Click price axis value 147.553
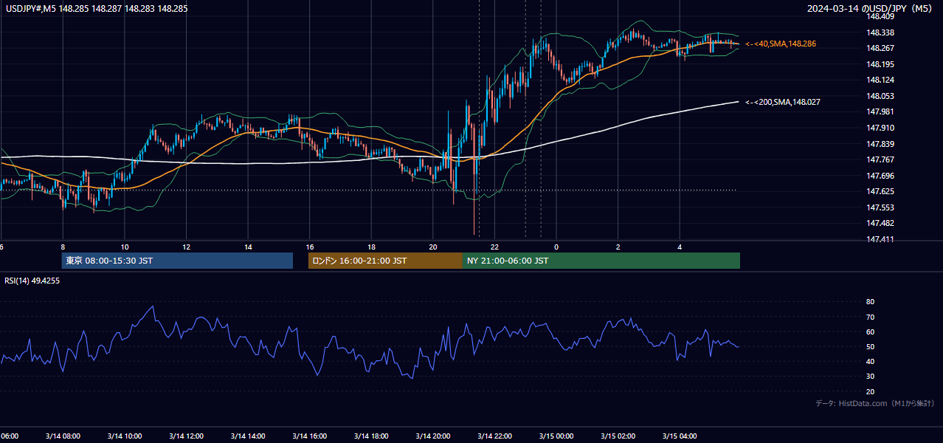 tap(880, 207)
